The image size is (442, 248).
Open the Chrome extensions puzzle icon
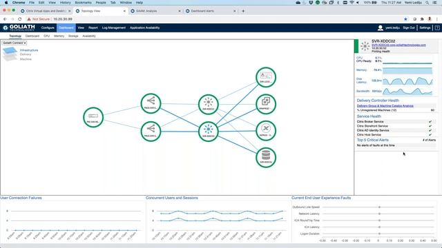422,19
